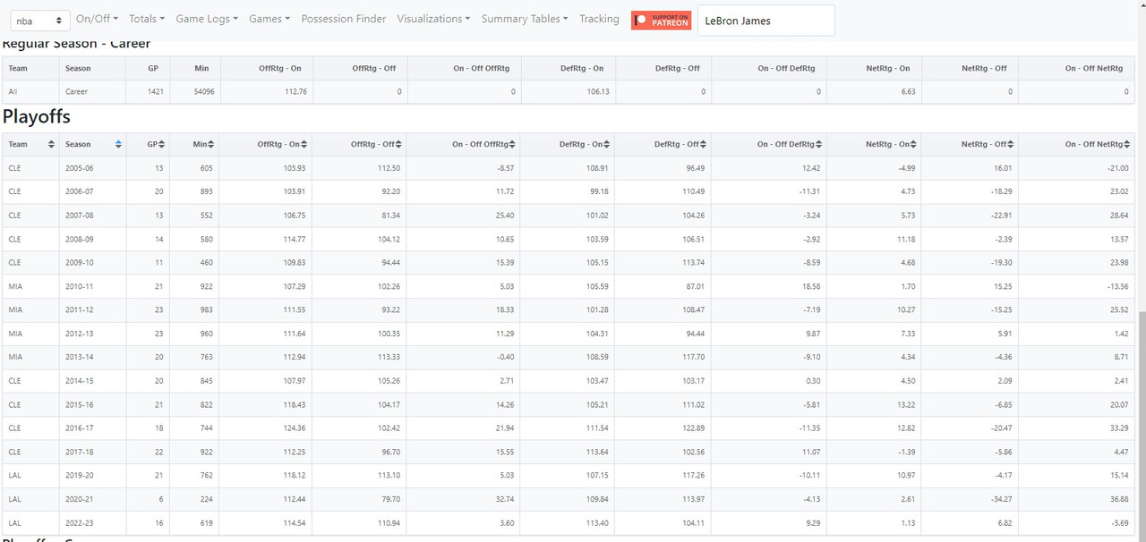The image size is (1146, 542).
Task: Go to Possession Finder page
Action: (344, 19)
